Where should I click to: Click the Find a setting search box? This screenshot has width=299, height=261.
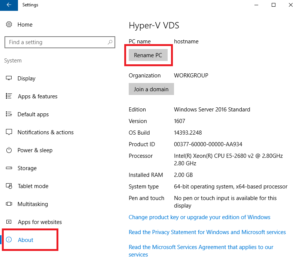click(x=60, y=42)
